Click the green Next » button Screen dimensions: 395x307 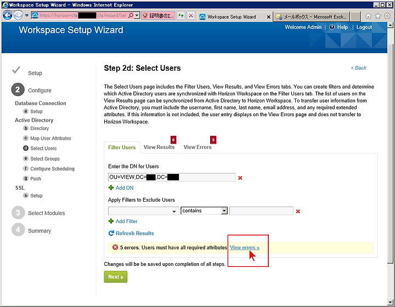click(x=116, y=277)
